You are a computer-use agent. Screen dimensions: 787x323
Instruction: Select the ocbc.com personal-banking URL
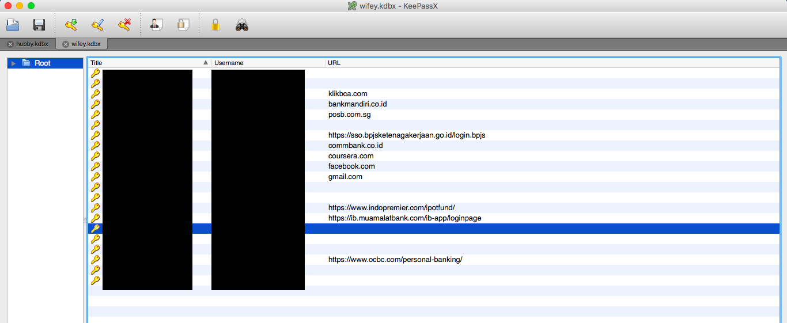[395, 260]
